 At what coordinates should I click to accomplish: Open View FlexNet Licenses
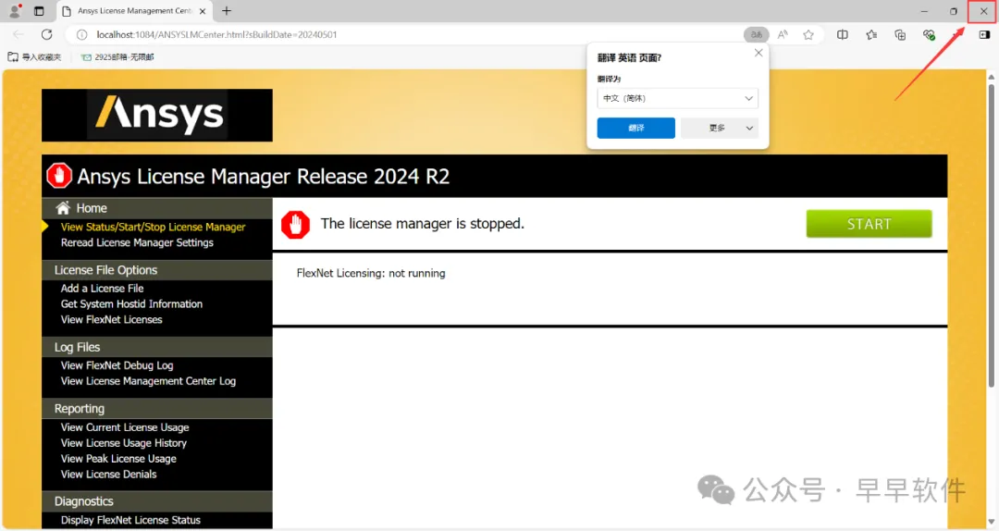[x=112, y=319]
